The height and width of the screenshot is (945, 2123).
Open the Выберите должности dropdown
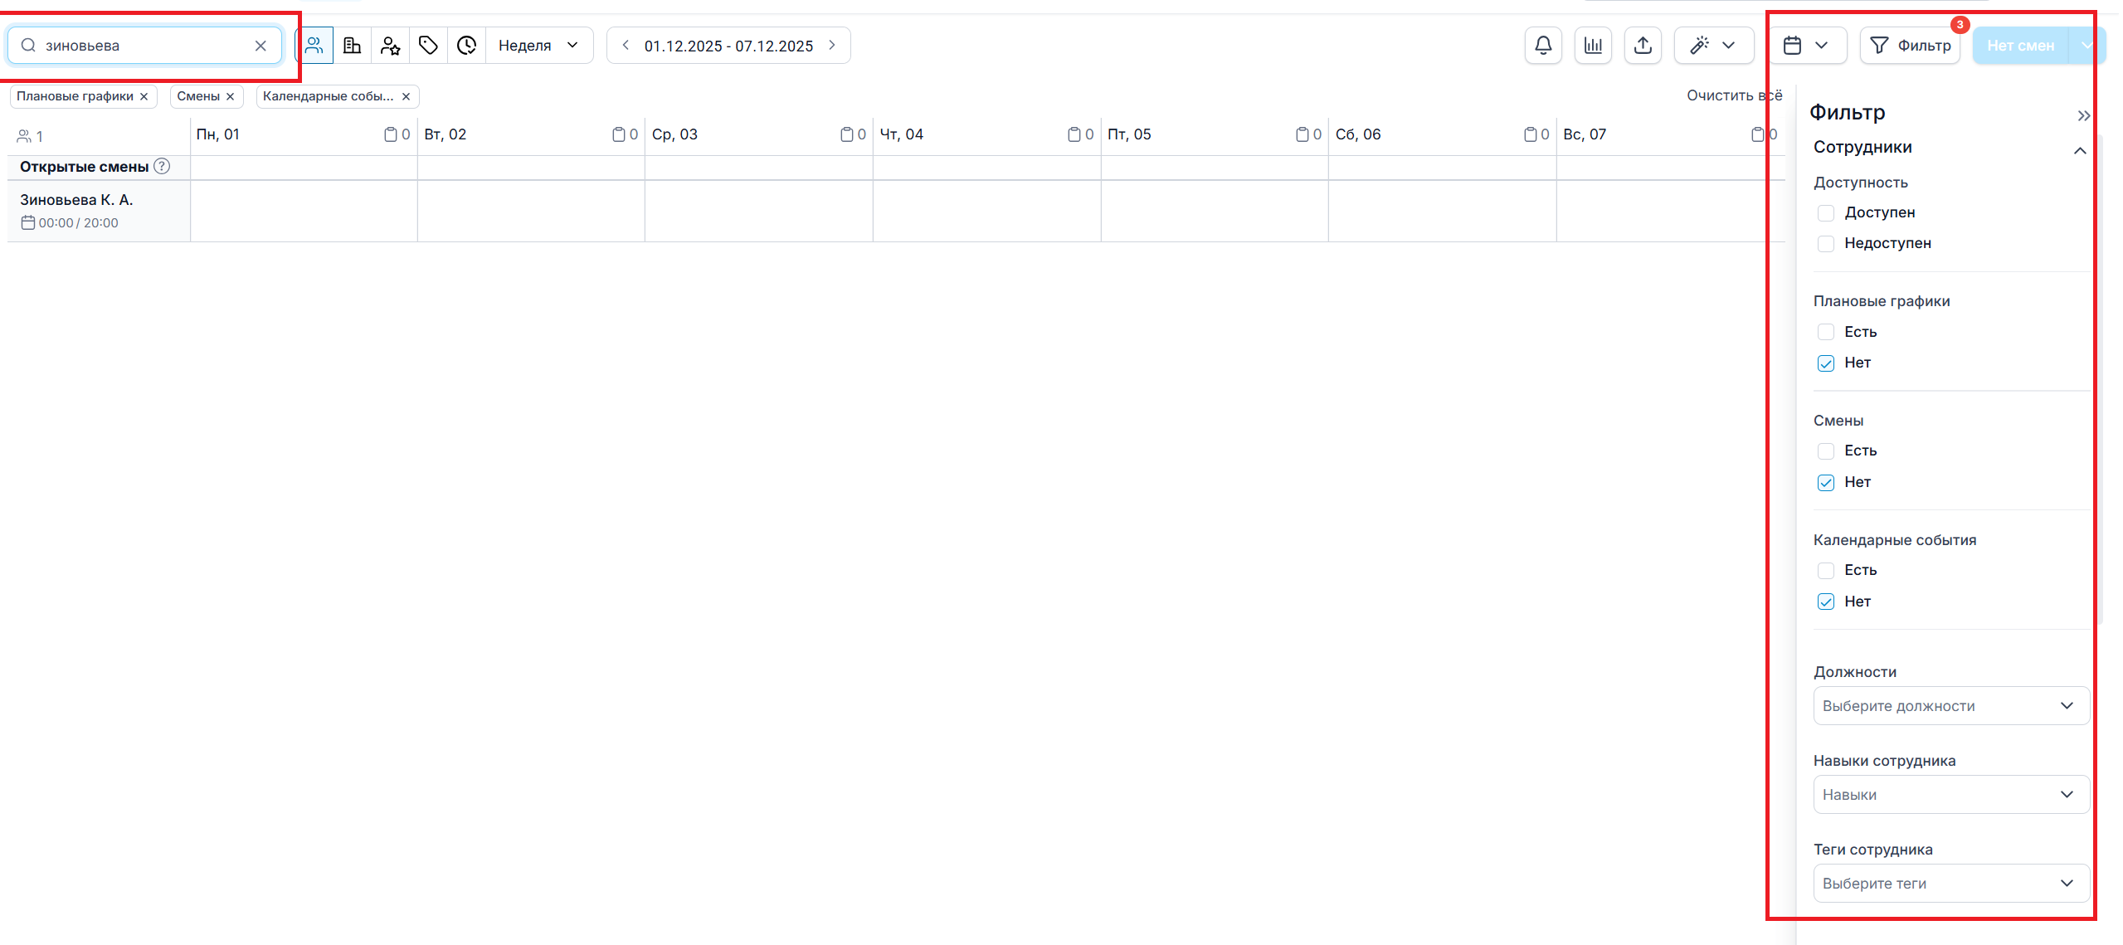tap(1950, 706)
